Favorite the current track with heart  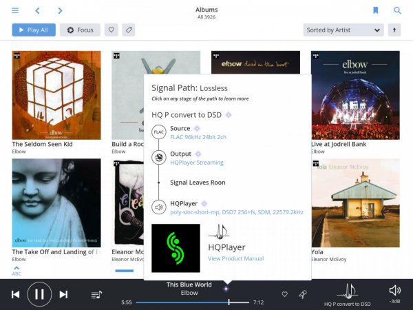coord(284,294)
